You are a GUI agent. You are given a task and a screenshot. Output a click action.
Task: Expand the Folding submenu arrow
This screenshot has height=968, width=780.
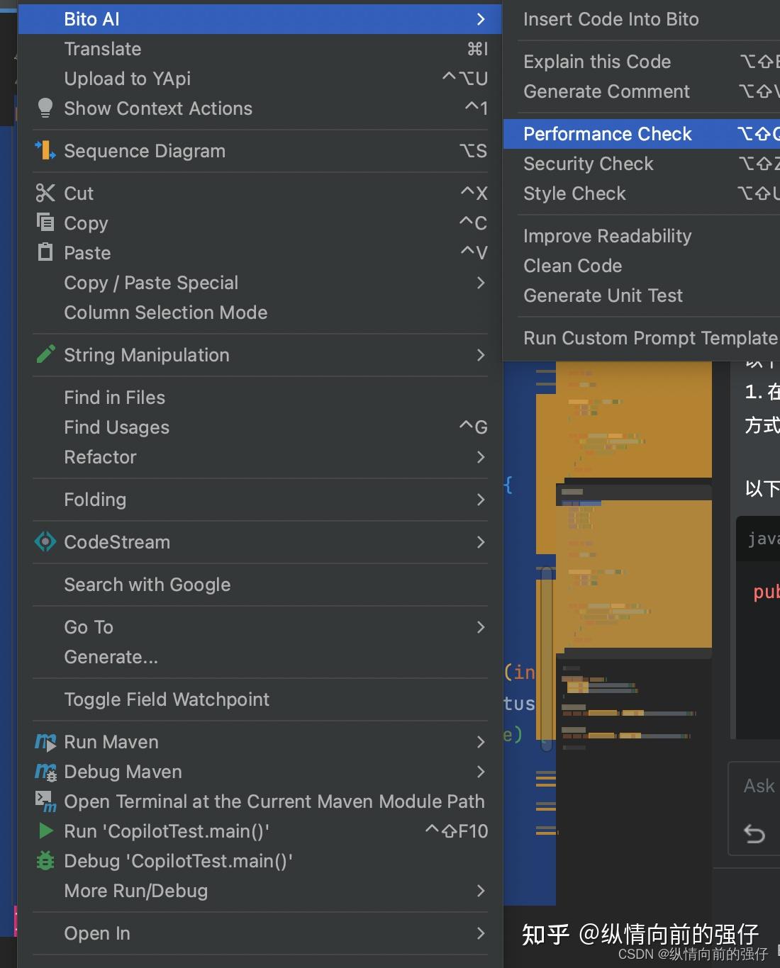click(481, 500)
